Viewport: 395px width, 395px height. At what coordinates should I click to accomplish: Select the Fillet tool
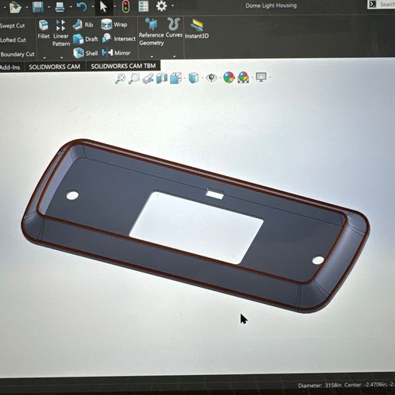44,29
